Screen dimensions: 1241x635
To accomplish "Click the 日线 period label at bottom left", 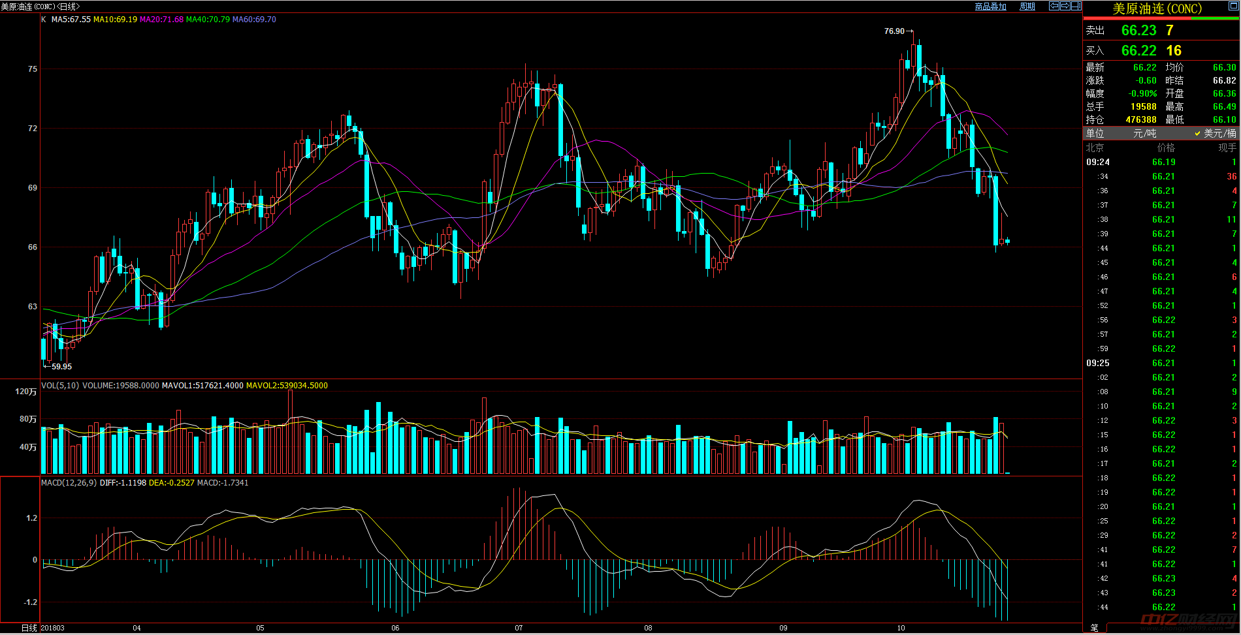I will click(29, 628).
